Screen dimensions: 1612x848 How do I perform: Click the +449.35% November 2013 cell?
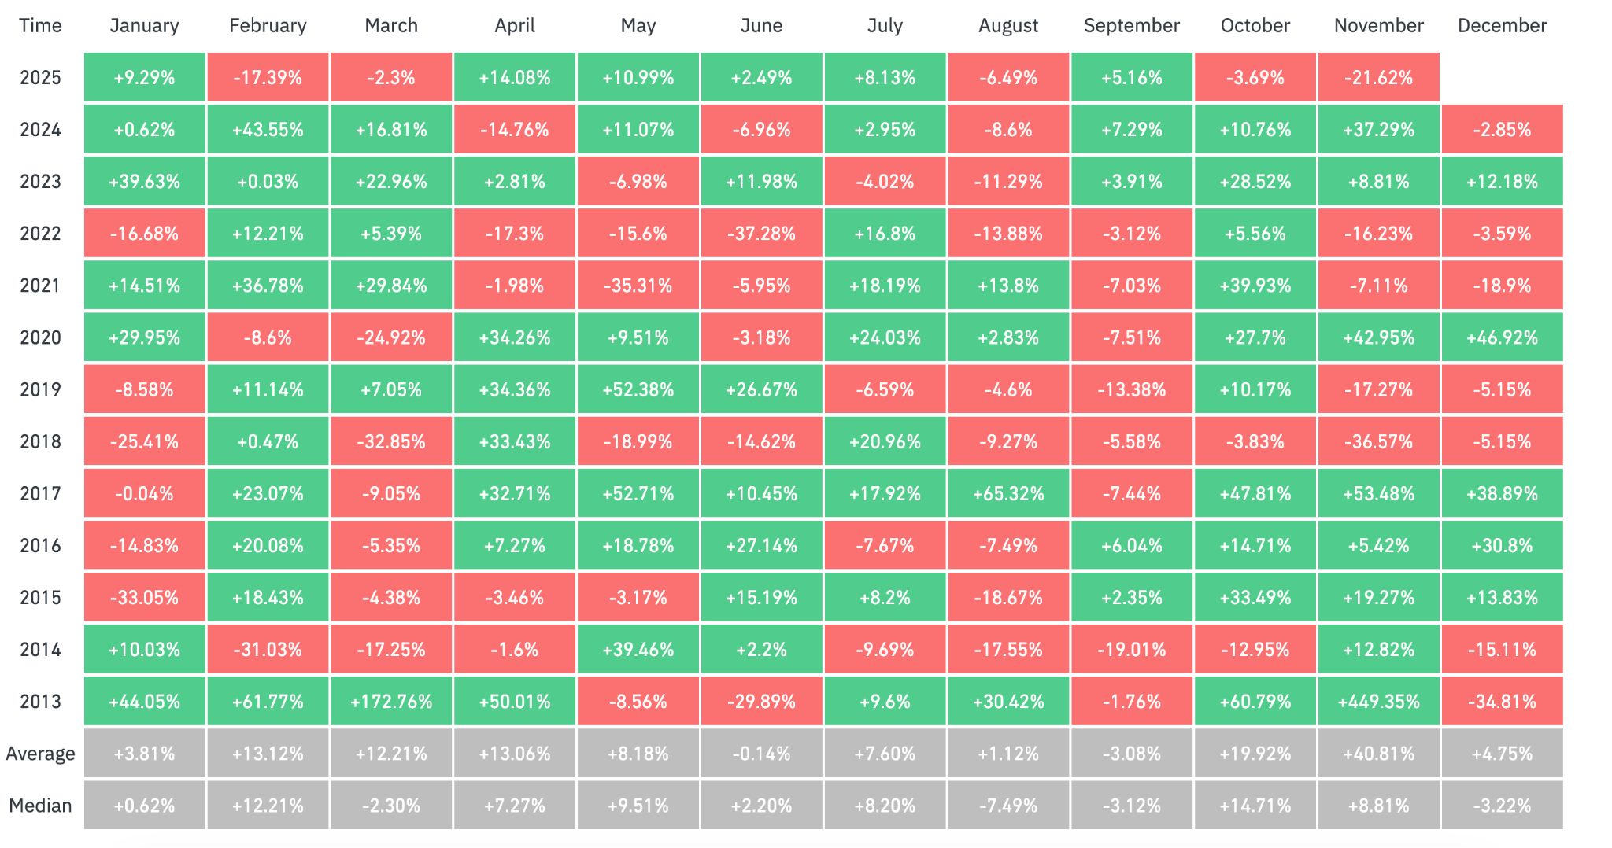[1378, 702]
